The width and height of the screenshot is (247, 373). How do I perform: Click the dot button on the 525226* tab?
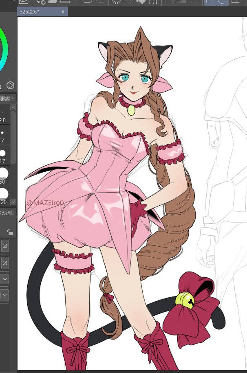click(x=63, y=11)
